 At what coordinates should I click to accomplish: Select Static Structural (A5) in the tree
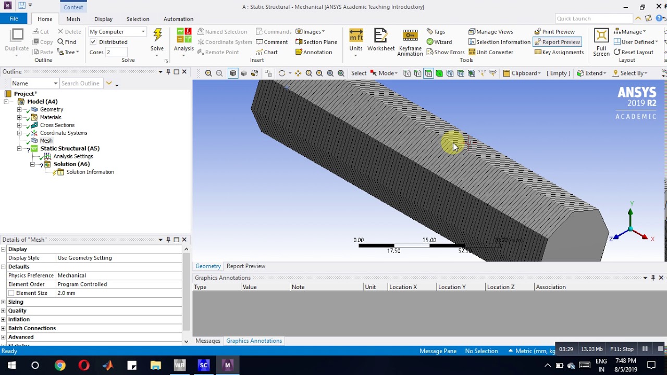[x=70, y=148]
